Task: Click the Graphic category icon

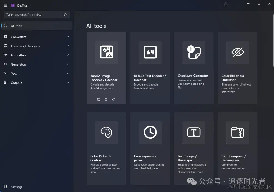Action: pyautogui.click(x=6, y=82)
